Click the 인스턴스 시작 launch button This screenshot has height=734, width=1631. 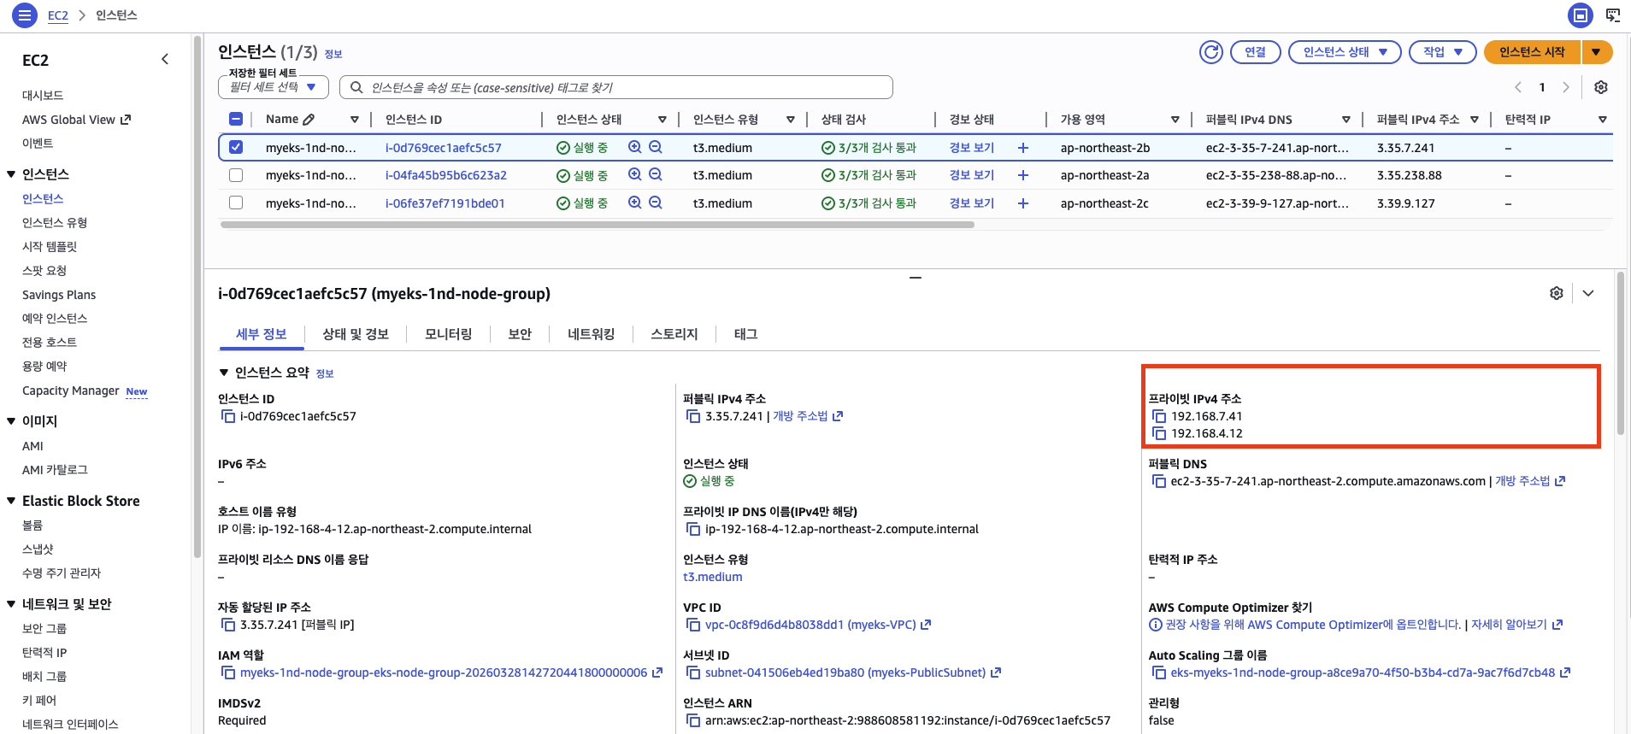click(1532, 52)
